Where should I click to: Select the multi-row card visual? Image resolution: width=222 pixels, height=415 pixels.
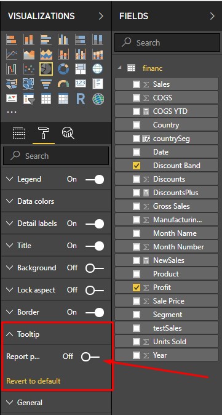tap(98, 84)
